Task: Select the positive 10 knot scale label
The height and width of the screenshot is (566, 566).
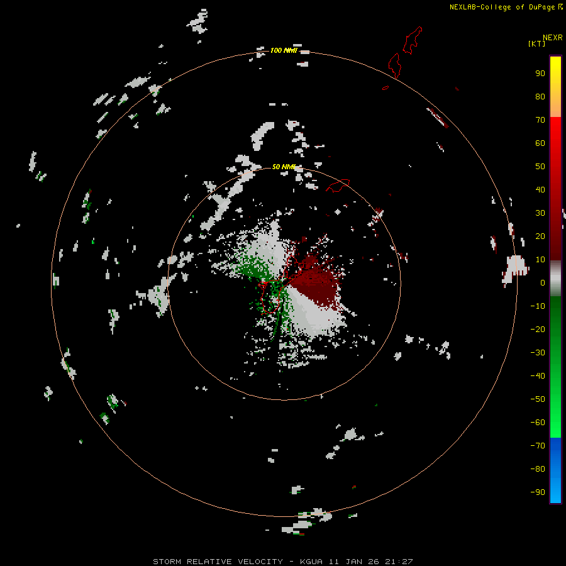Action: (540, 260)
